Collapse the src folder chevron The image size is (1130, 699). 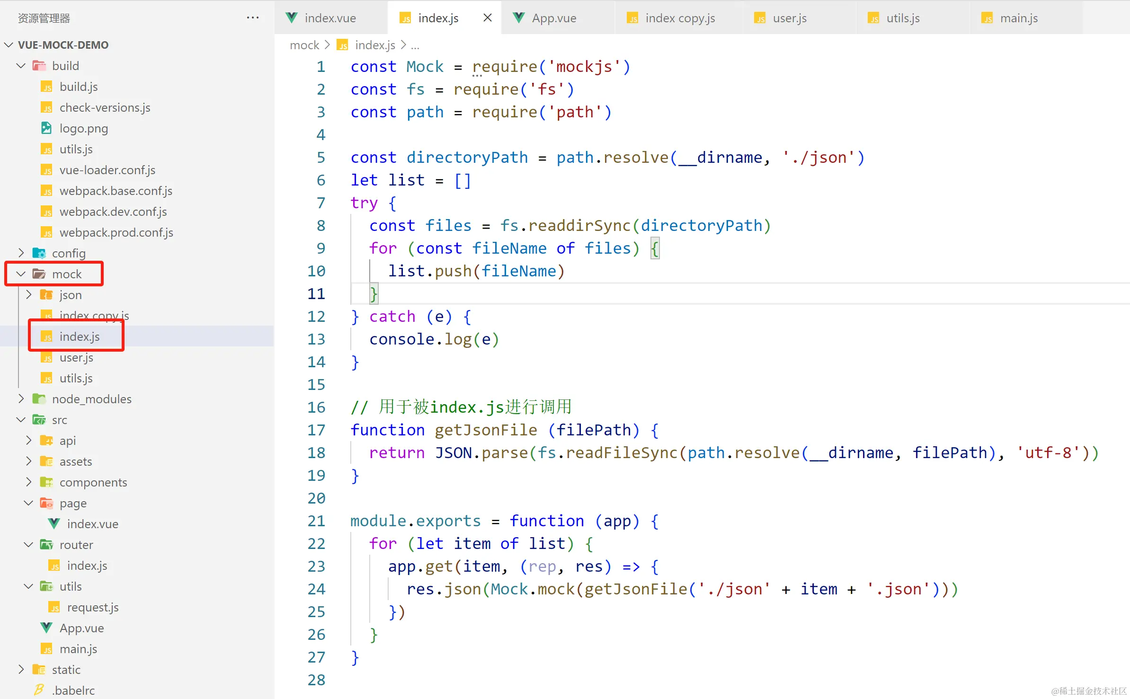tap(21, 420)
